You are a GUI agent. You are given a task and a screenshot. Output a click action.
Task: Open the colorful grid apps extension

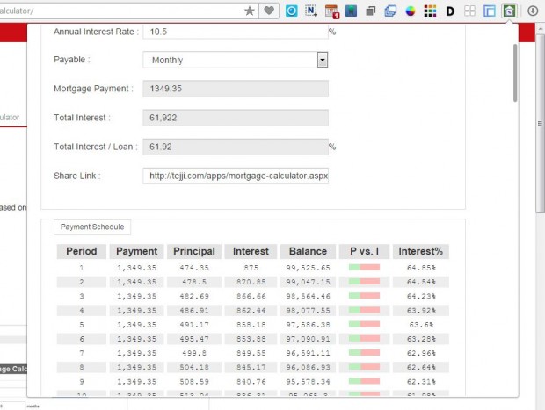pyautogui.click(x=430, y=11)
